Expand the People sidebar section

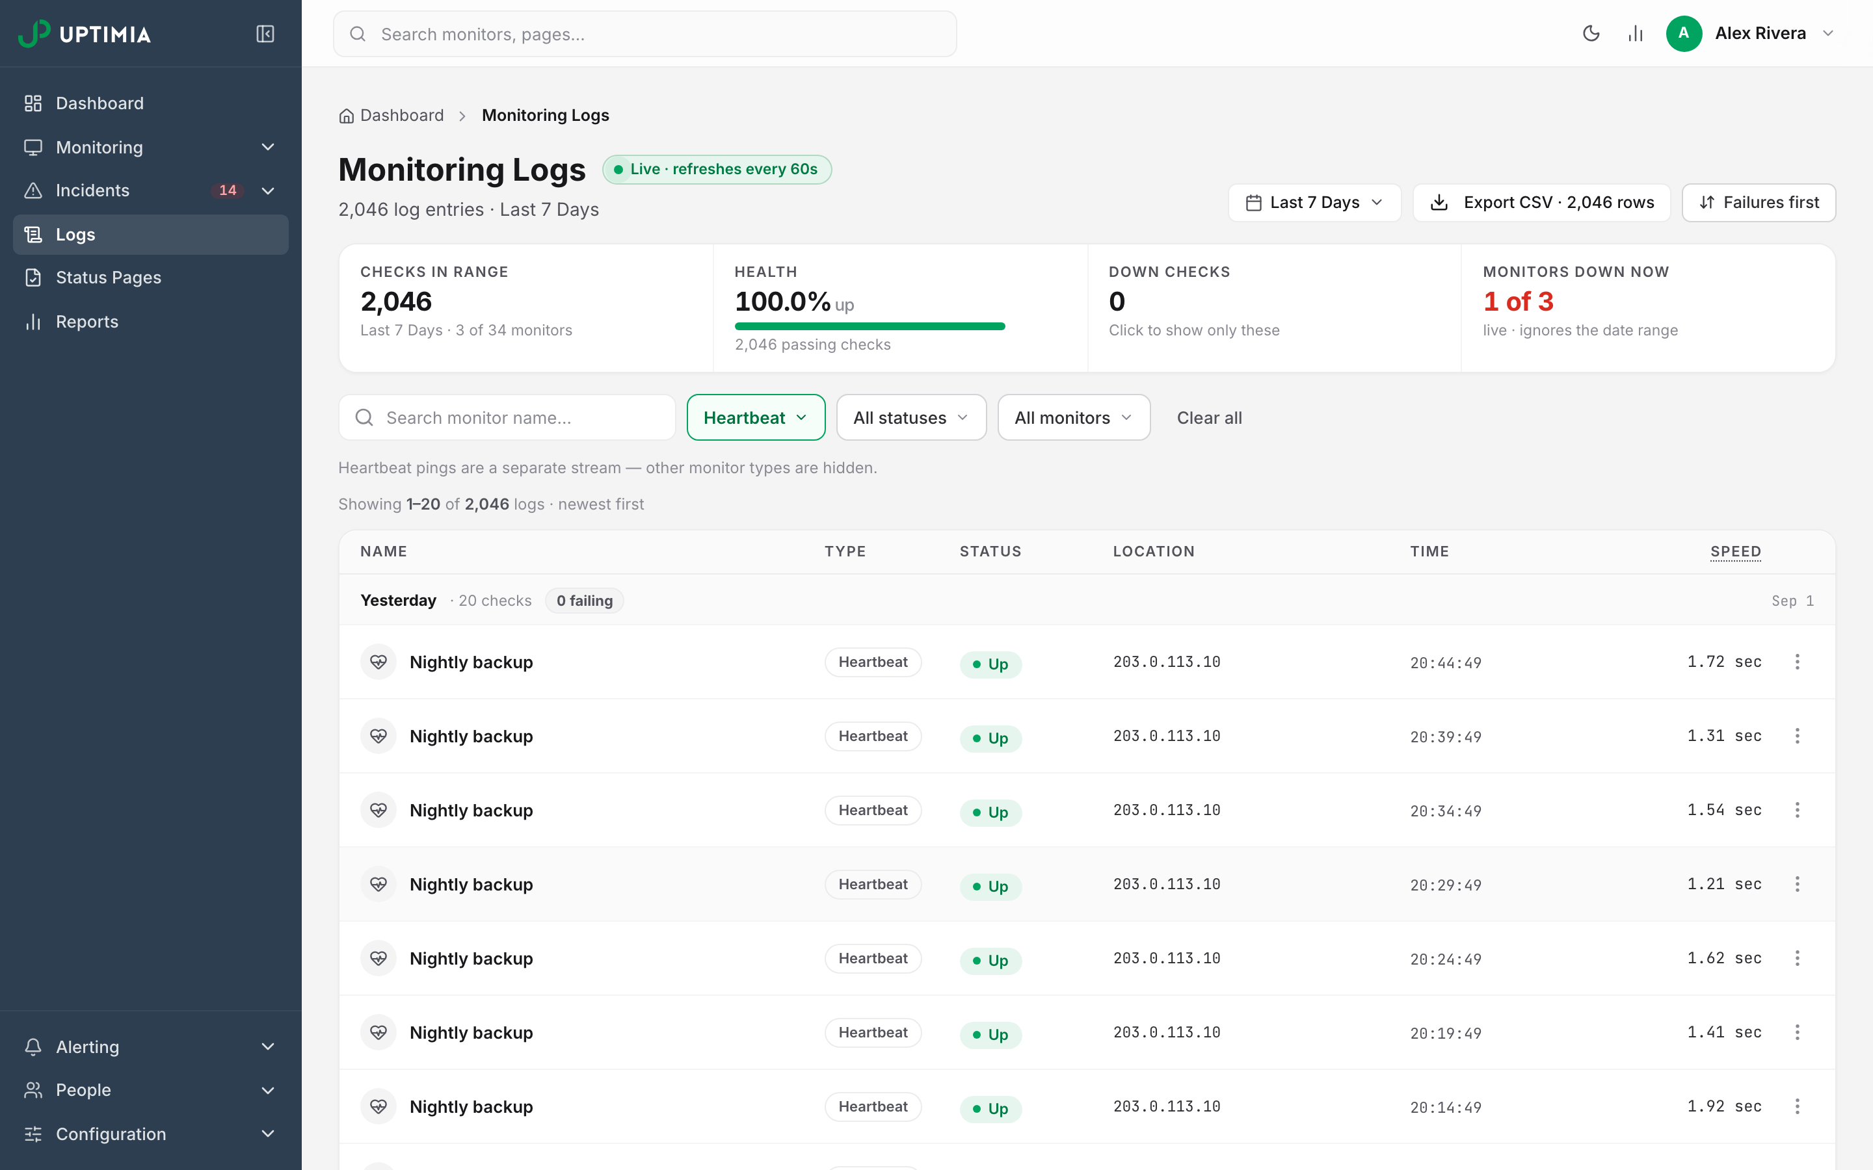click(151, 1090)
